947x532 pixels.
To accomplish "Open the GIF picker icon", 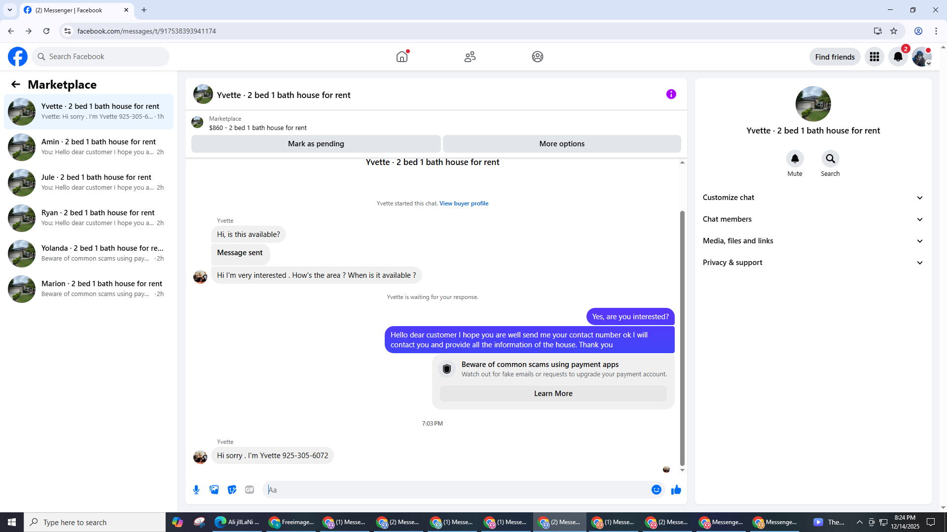I will click(250, 490).
